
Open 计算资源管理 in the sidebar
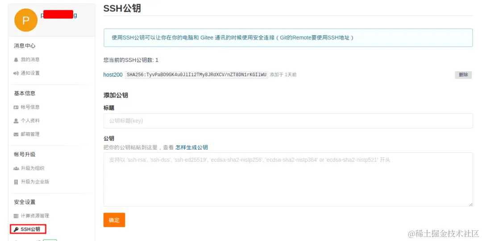pyautogui.click(x=35, y=216)
